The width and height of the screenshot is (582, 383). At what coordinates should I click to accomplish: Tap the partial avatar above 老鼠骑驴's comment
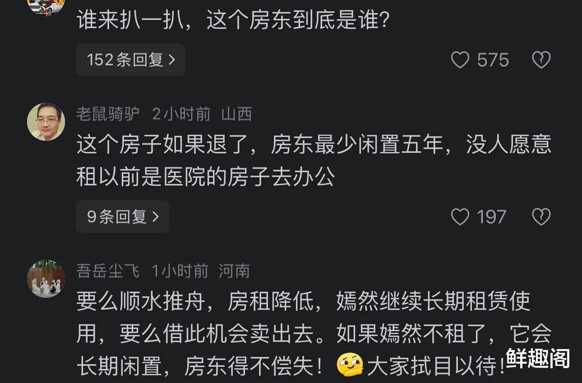46,5
